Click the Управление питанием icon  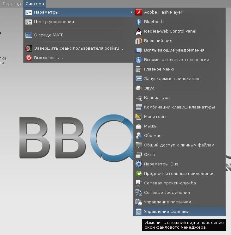point(139,202)
